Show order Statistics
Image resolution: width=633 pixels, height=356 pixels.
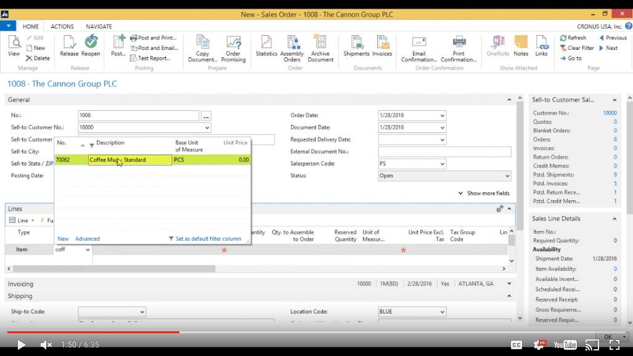coord(266,46)
